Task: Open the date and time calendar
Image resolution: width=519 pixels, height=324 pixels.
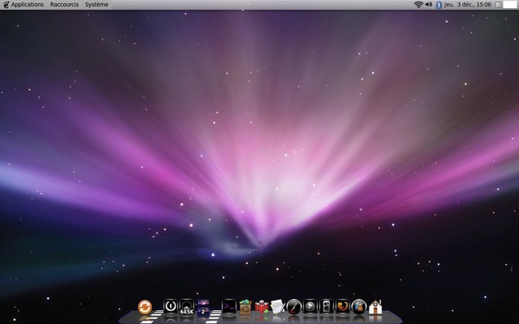Action: pos(467,5)
